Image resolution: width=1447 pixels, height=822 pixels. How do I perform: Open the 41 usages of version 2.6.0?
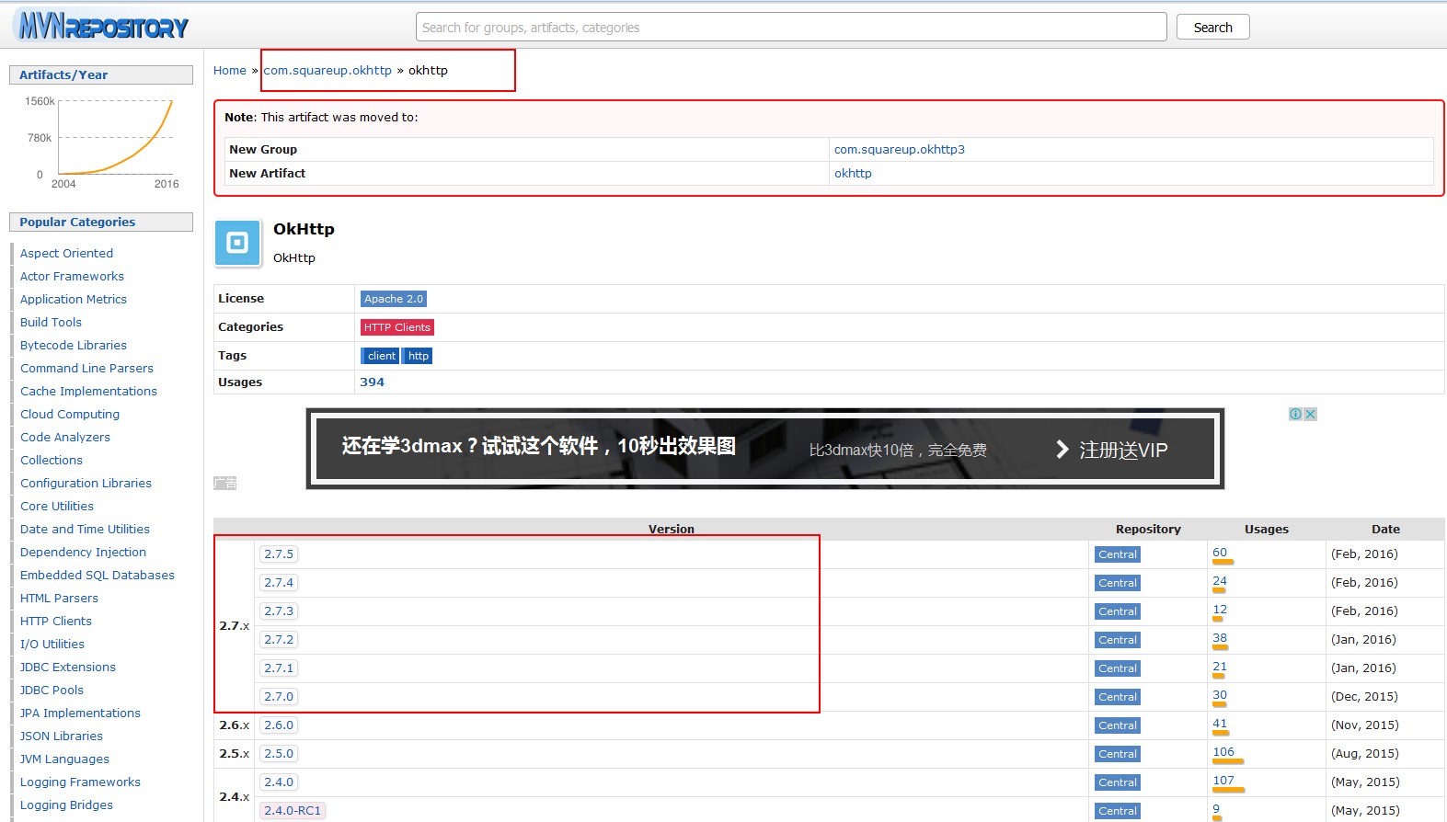point(1220,724)
